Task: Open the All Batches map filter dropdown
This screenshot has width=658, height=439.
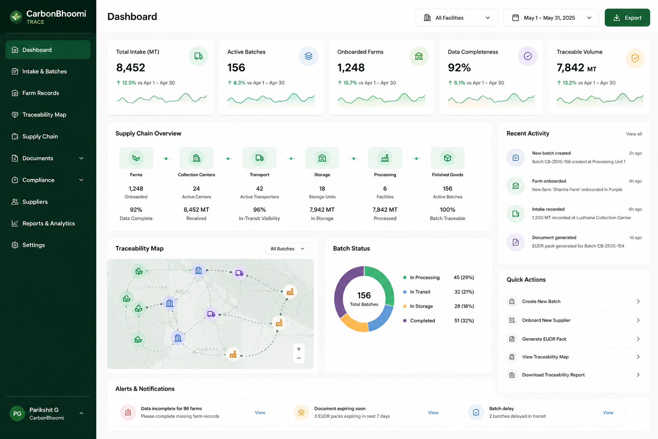Action: click(x=287, y=249)
